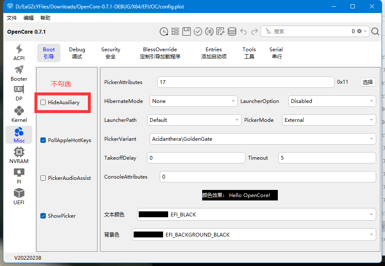Click the checkmark validate toolbar icon
Image resolution: width=385 pixels, height=266 pixels.
[198, 32]
